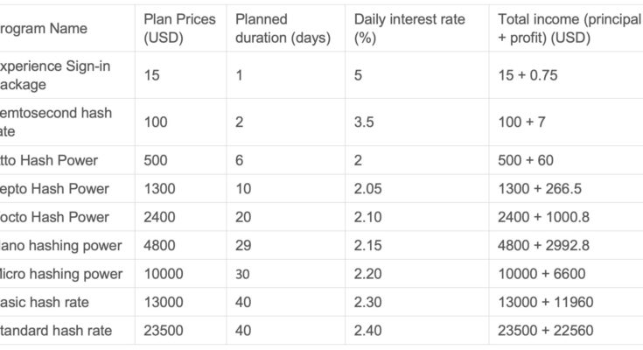Viewport: 643px width, 350px height.
Task: Click the Yocto Hash Power row name
Action: point(54,217)
